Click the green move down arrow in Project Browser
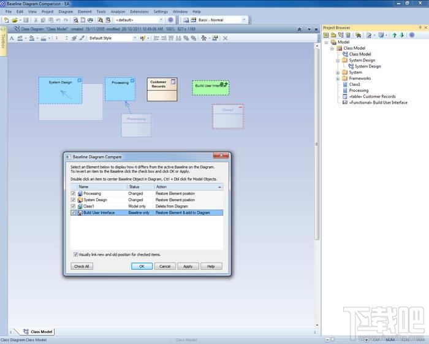 point(402,35)
